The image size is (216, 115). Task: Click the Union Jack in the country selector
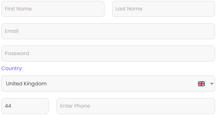(x=201, y=84)
